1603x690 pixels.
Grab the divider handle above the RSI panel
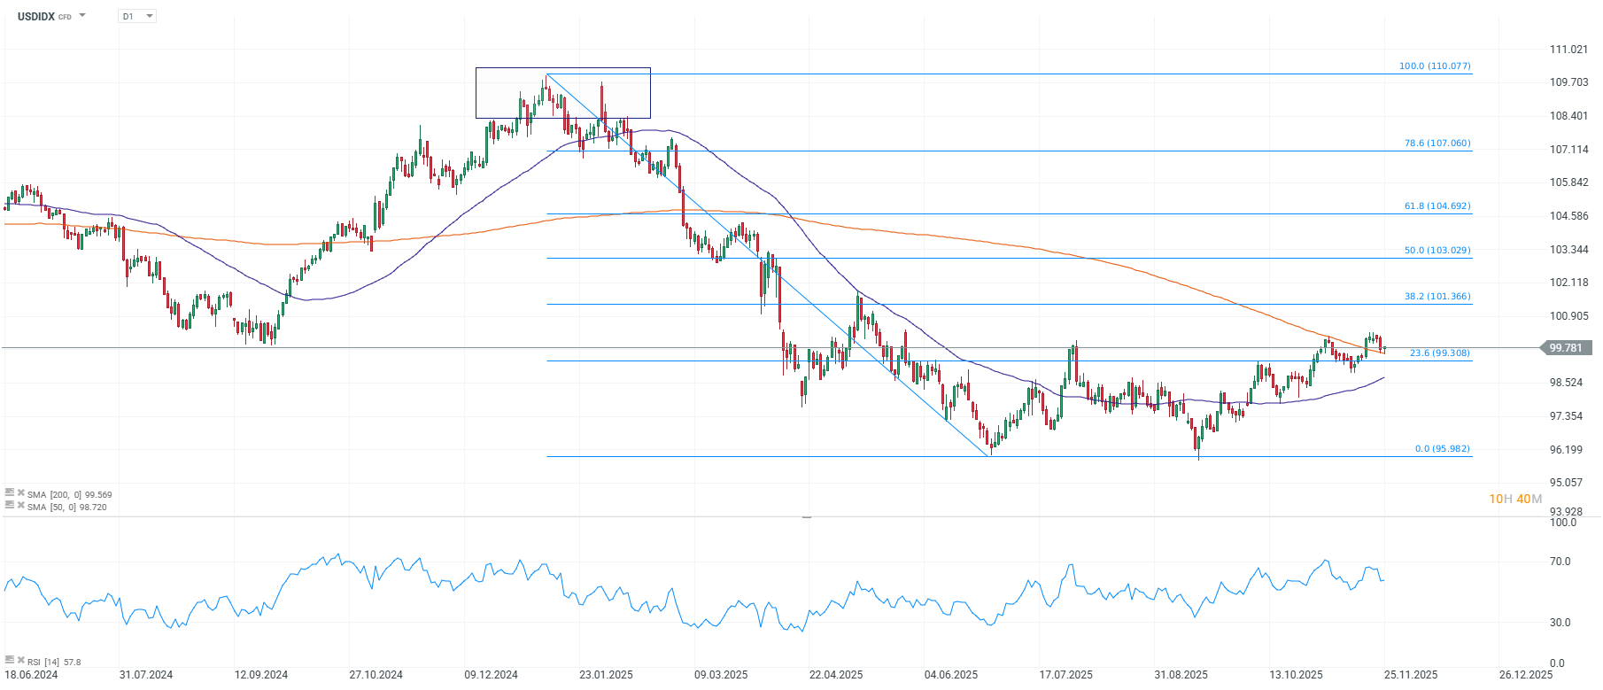tap(806, 516)
